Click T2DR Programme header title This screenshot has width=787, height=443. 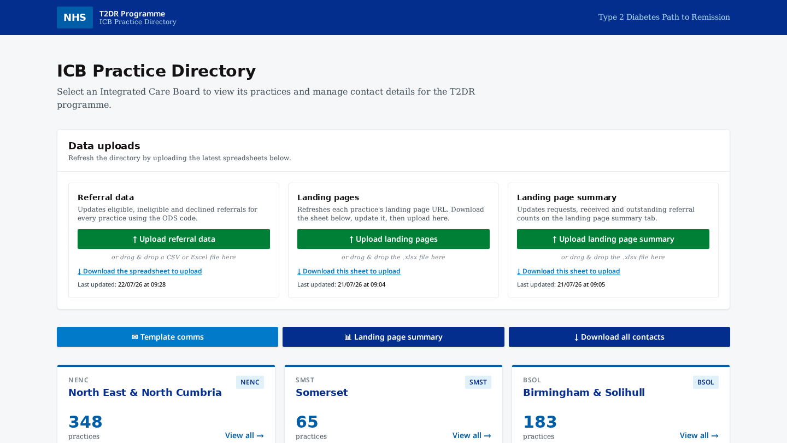[132, 14]
